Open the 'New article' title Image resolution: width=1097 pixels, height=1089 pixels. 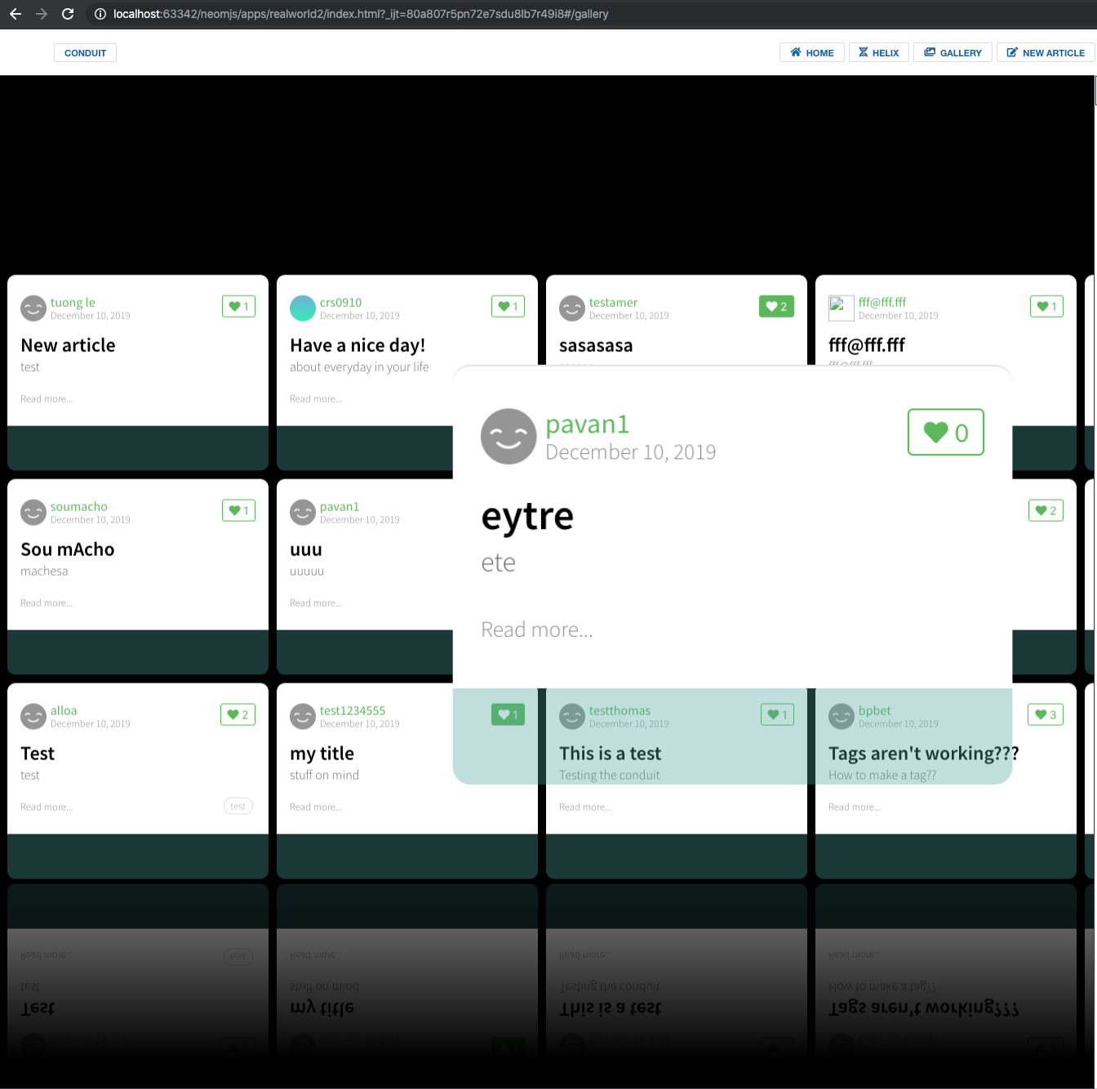click(x=68, y=345)
